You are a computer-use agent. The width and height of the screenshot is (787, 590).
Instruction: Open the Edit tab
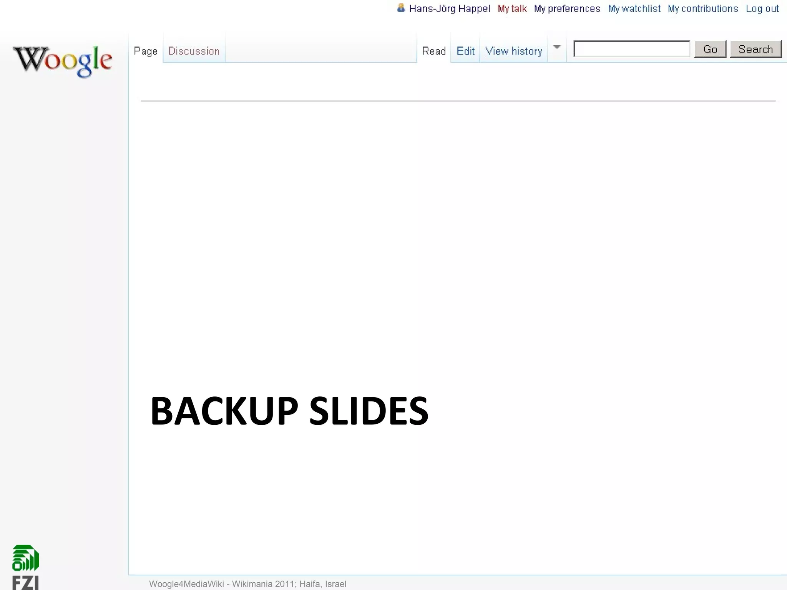pos(465,51)
